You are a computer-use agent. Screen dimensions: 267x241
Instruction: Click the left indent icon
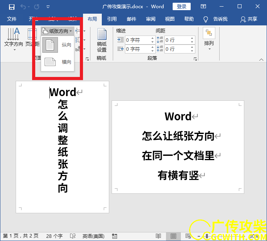(x=121, y=40)
